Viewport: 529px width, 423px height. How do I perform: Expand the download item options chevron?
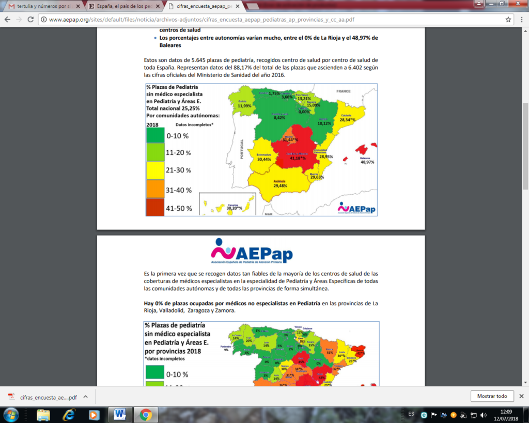(85, 397)
